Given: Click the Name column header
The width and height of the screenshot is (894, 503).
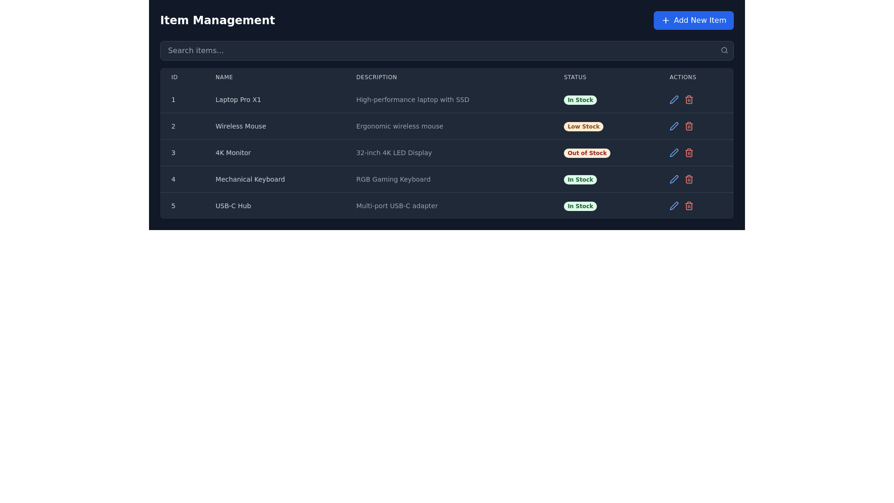Looking at the screenshot, I should tap(224, 77).
